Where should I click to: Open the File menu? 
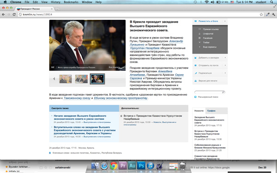(27, 2)
